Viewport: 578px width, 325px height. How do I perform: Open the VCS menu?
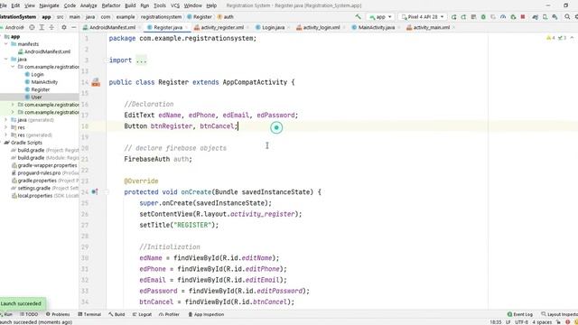point(175,5)
